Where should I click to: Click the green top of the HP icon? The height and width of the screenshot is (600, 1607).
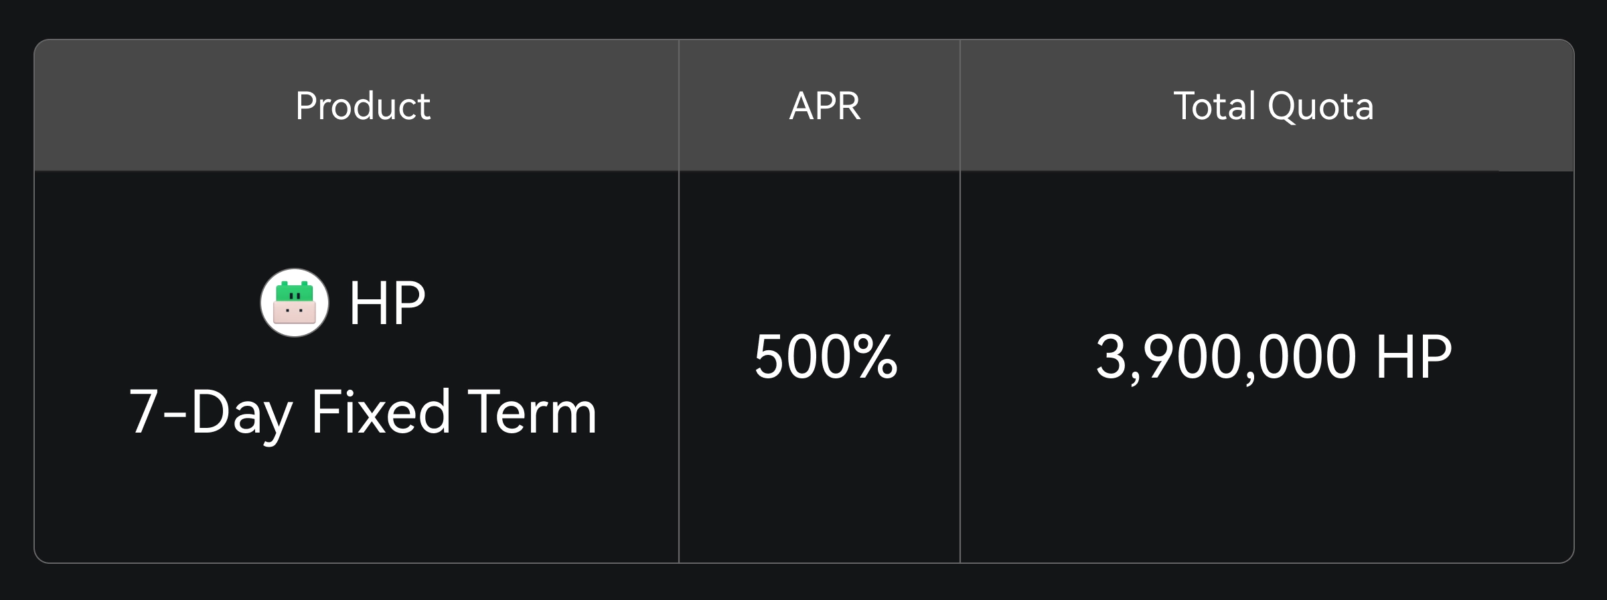295,292
